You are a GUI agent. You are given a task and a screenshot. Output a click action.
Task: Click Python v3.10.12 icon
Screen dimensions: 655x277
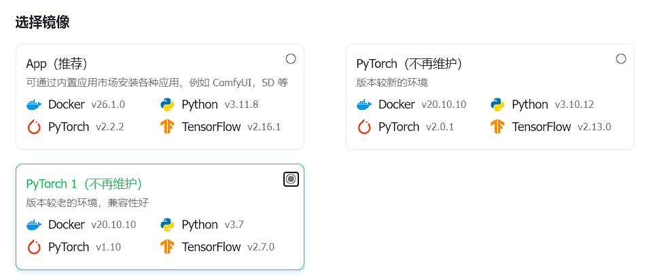pyautogui.click(x=497, y=105)
